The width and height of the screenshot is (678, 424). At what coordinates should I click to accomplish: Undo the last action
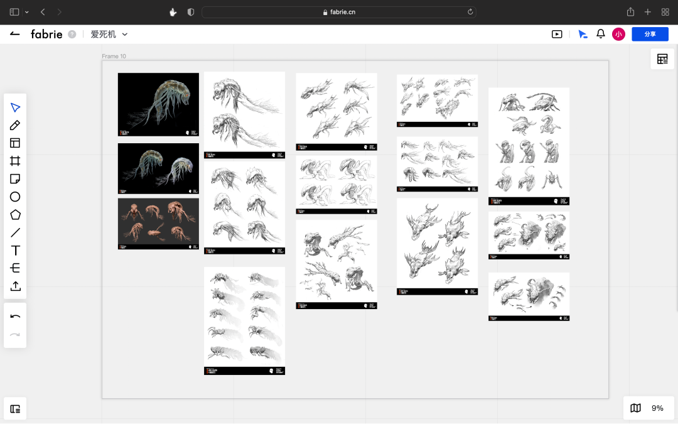[15, 317]
